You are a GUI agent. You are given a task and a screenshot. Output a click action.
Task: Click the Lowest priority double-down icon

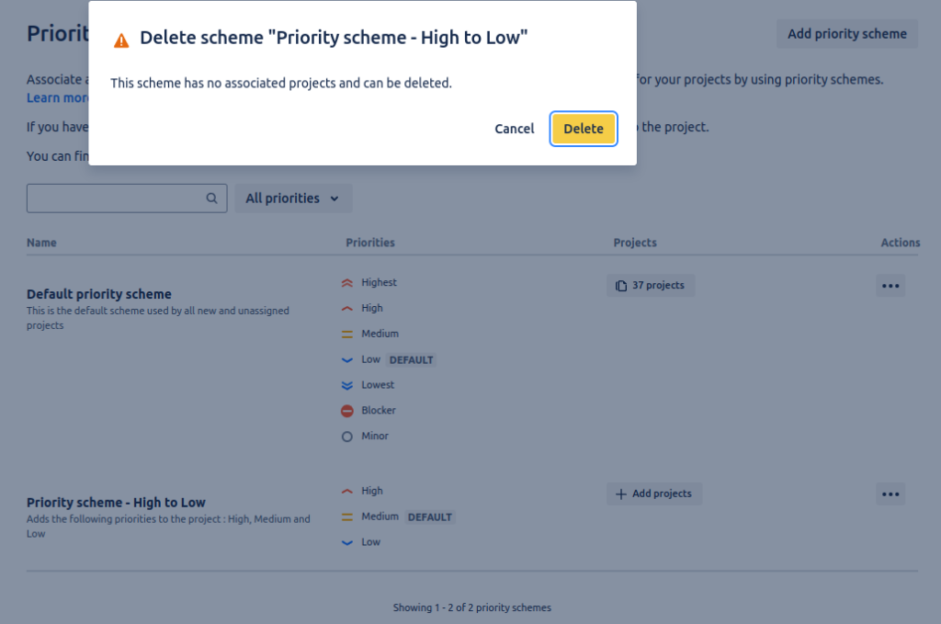coord(347,385)
